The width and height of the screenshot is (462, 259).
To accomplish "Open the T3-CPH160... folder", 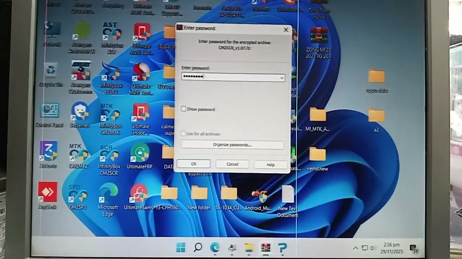I will point(169,197).
